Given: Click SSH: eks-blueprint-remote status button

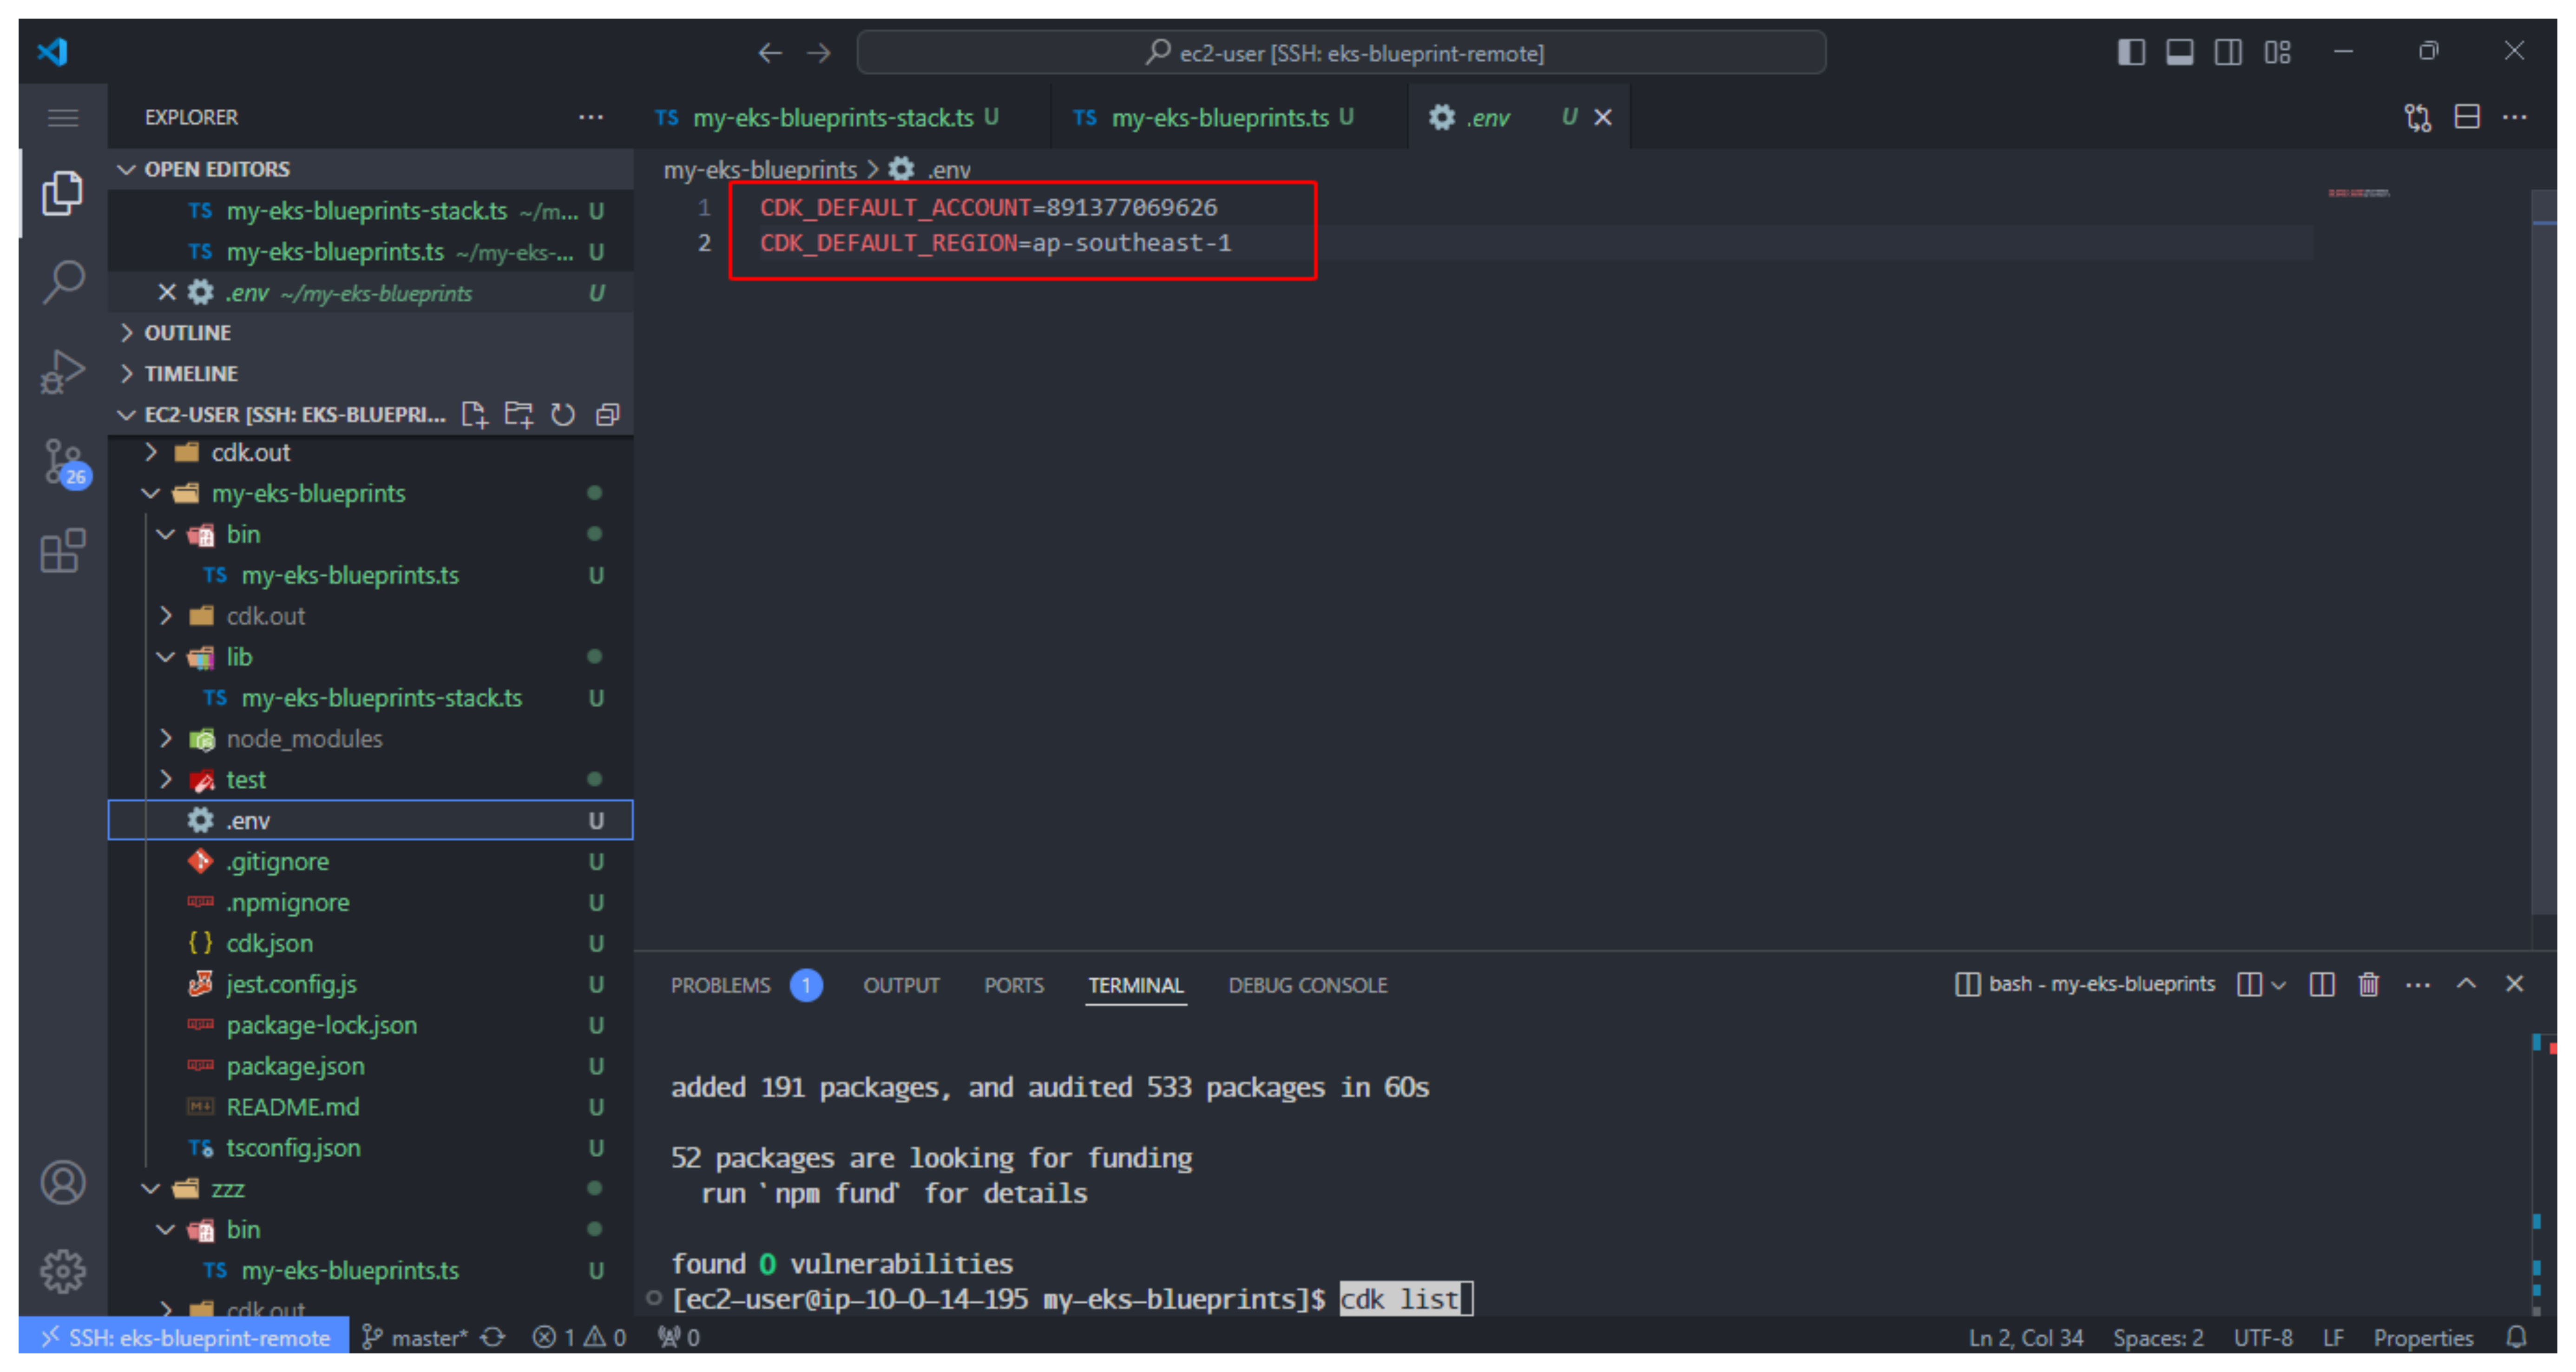Looking at the screenshot, I should 184,1338.
